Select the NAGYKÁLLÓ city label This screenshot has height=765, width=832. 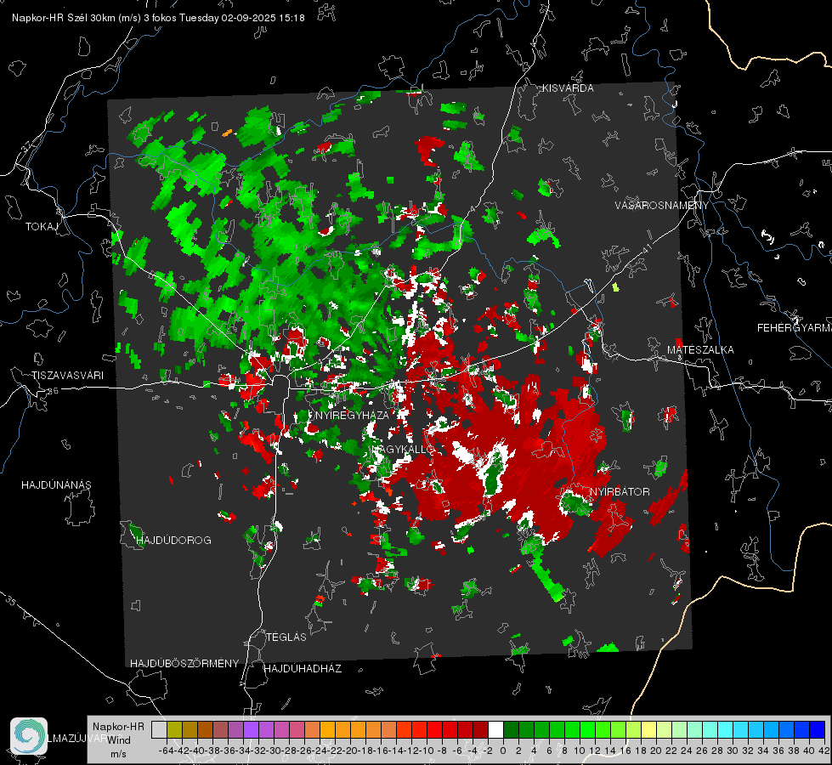coord(404,449)
